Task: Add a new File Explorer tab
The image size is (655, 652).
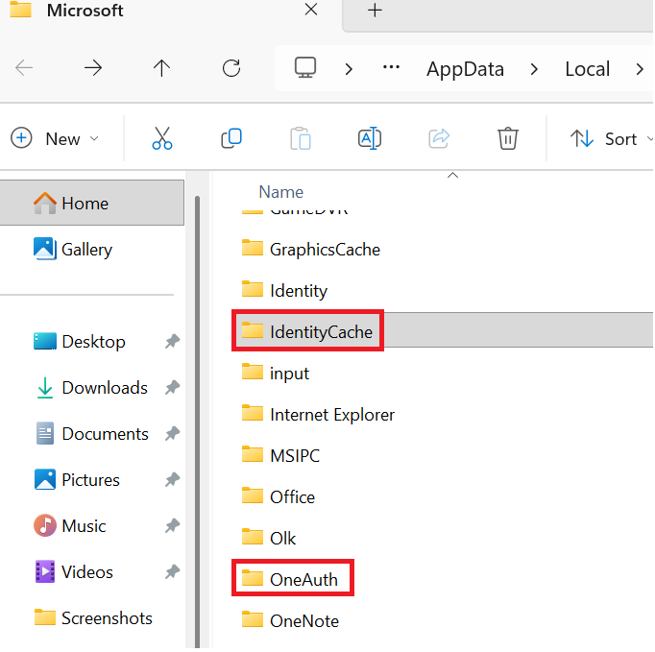Action: click(x=375, y=10)
